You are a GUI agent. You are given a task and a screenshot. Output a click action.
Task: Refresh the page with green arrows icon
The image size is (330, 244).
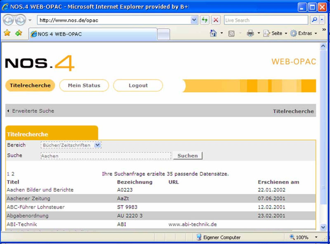pos(205,20)
